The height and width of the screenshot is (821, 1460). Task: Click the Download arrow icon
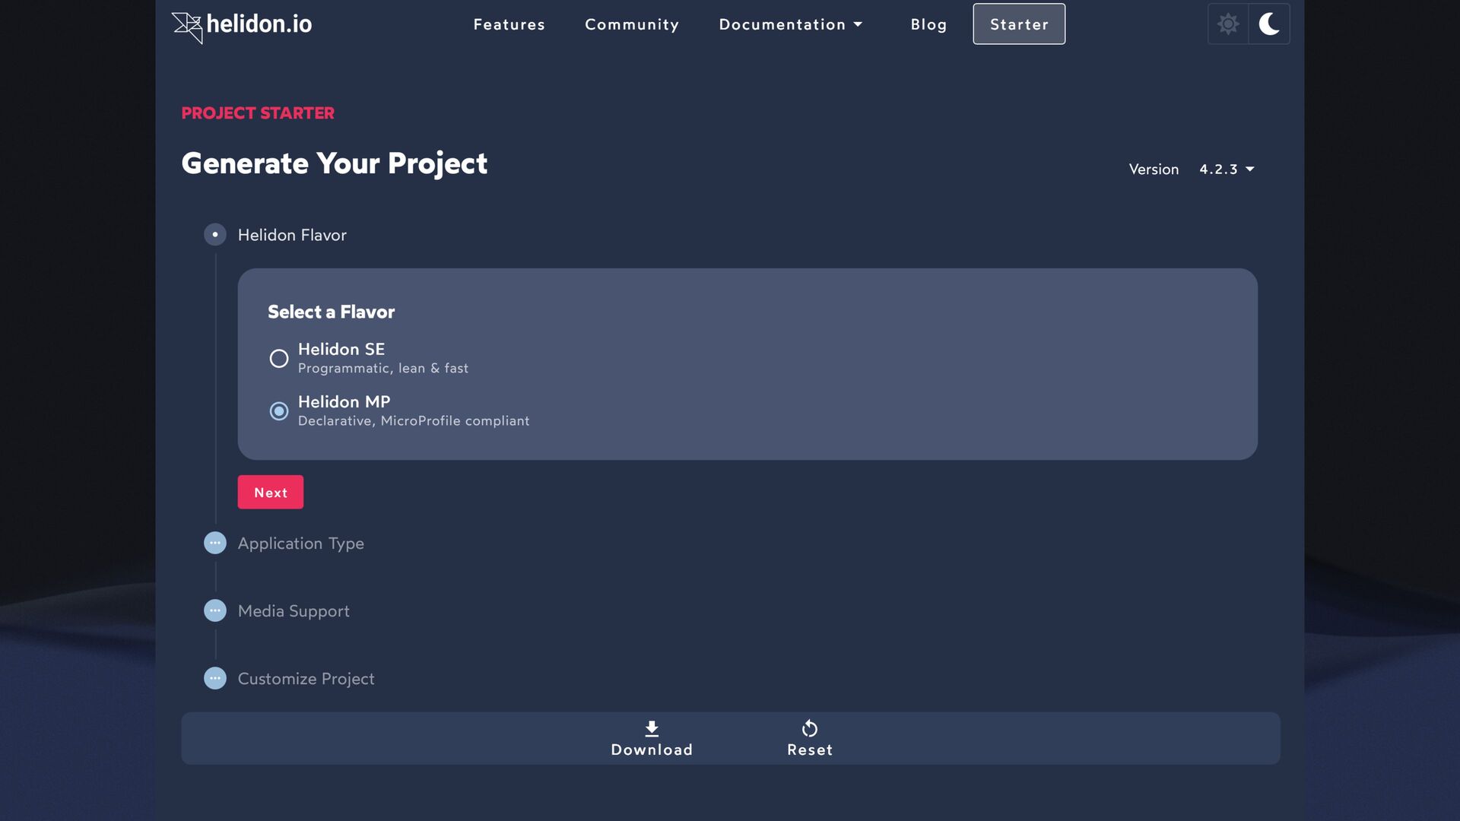[652, 728]
